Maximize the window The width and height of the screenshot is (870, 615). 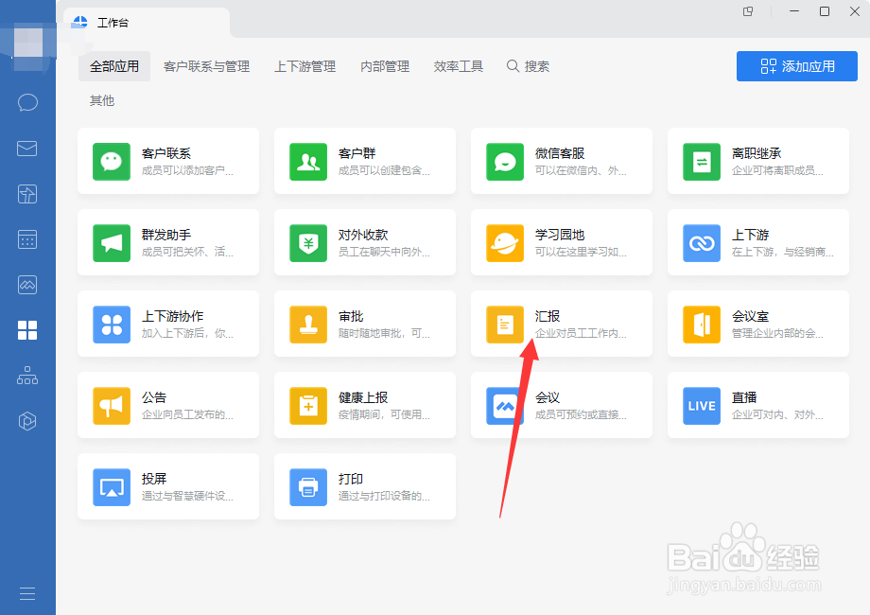pyautogui.click(x=825, y=11)
